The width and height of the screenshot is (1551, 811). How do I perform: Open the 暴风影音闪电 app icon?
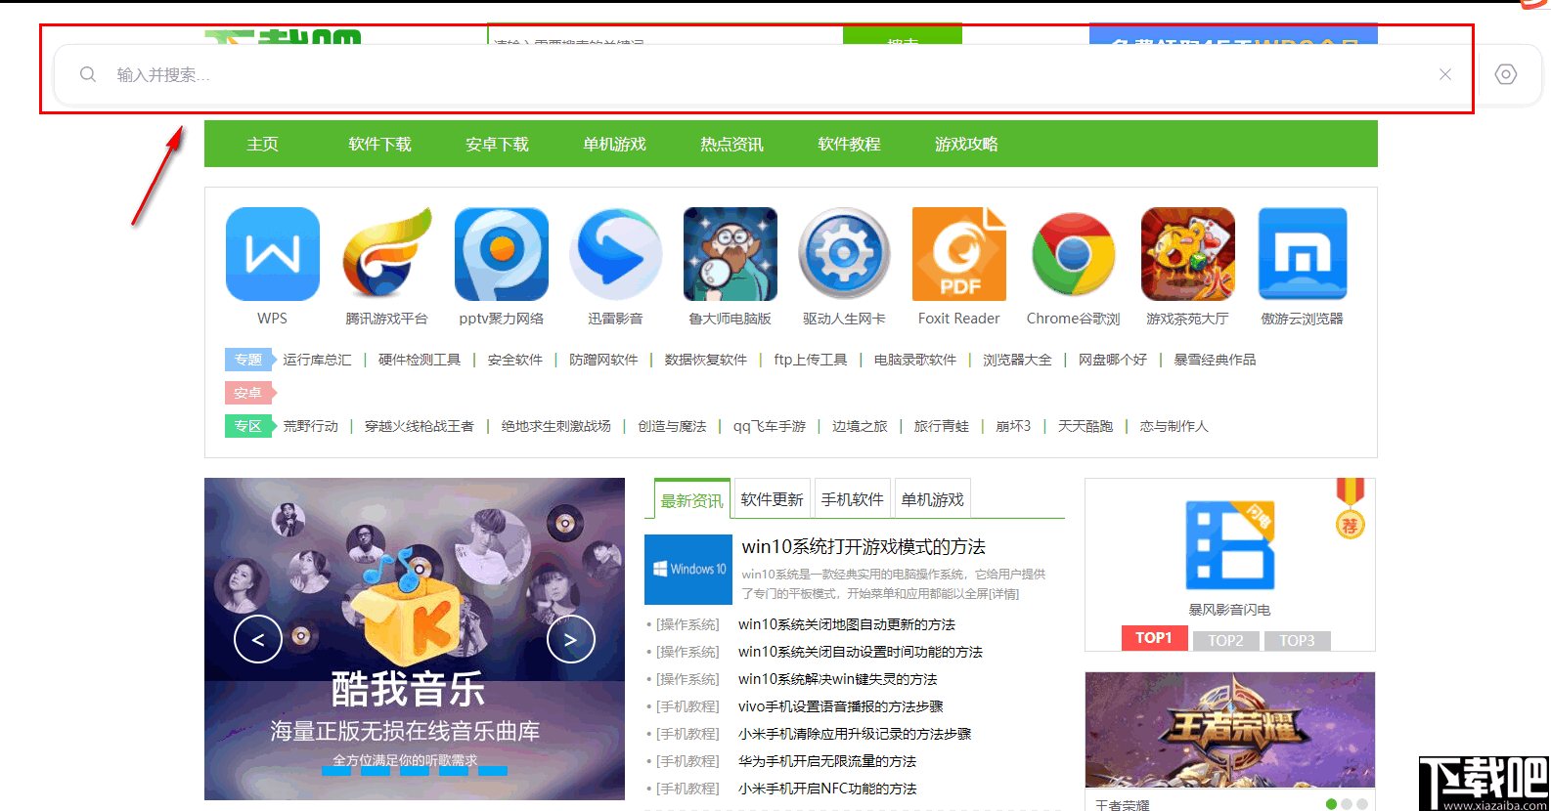[1230, 545]
